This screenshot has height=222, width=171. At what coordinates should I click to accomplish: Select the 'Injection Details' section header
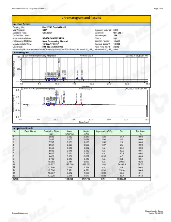(x=81, y=24)
